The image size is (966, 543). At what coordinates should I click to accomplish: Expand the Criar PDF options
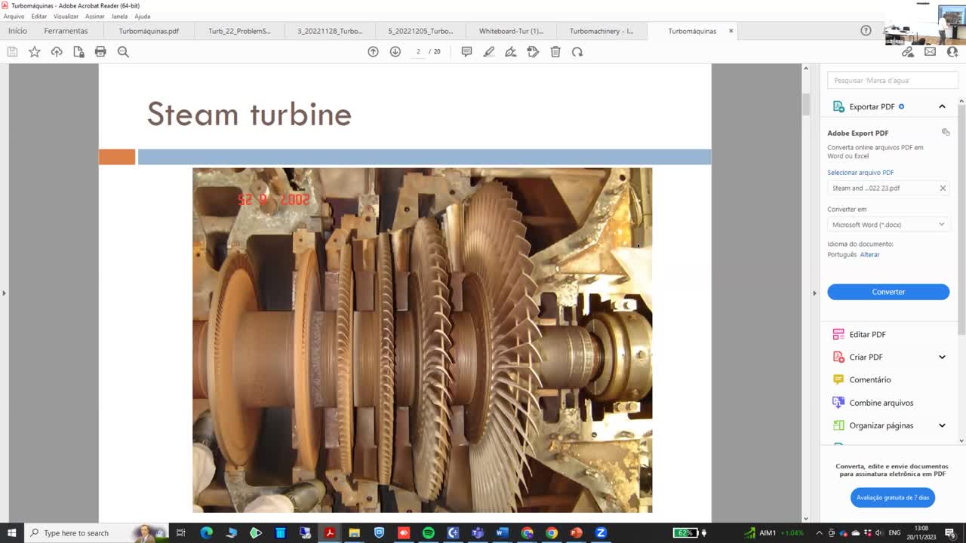[942, 357]
